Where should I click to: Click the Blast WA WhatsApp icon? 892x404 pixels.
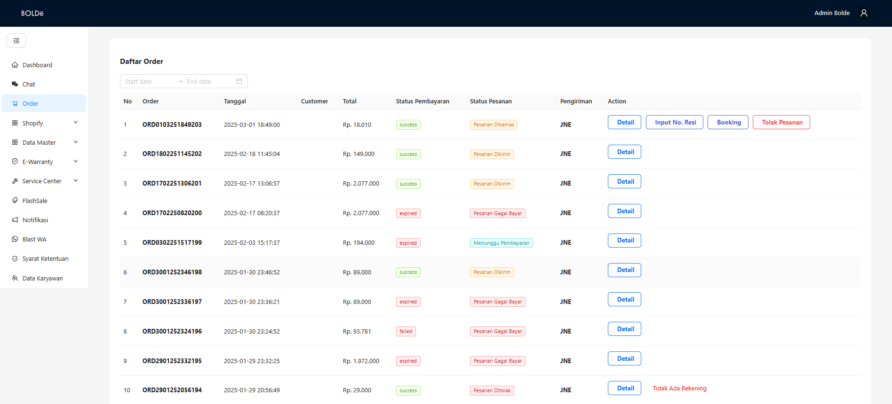(x=15, y=239)
